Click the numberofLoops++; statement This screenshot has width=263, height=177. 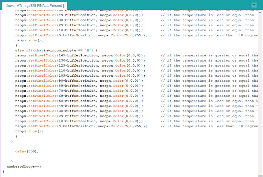click(x=24, y=167)
